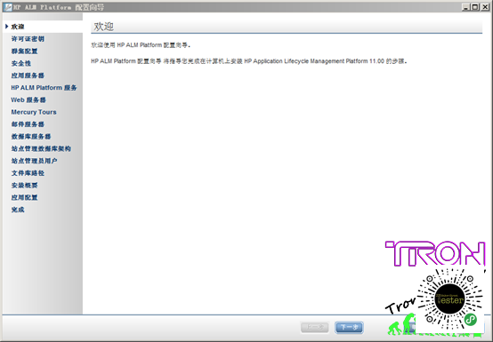Go to the 邮件服务器 step
The width and height of the screenshot is (493, 342).
(28, 124)
